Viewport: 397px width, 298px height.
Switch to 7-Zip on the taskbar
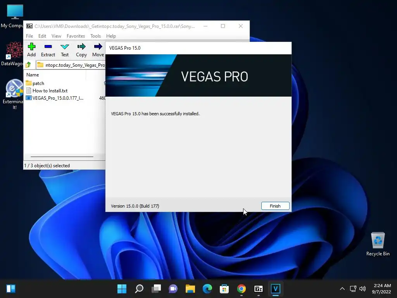[259, 288]
